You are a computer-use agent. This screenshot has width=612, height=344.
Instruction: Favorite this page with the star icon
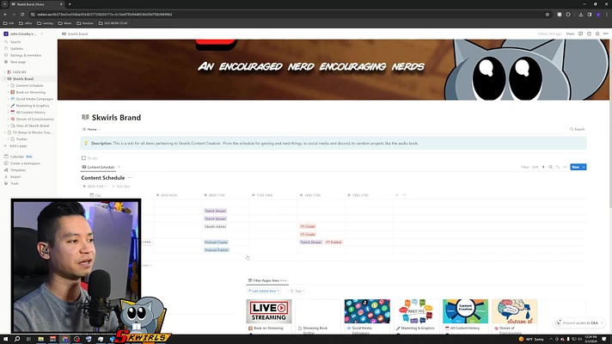[x=597, y=34]
